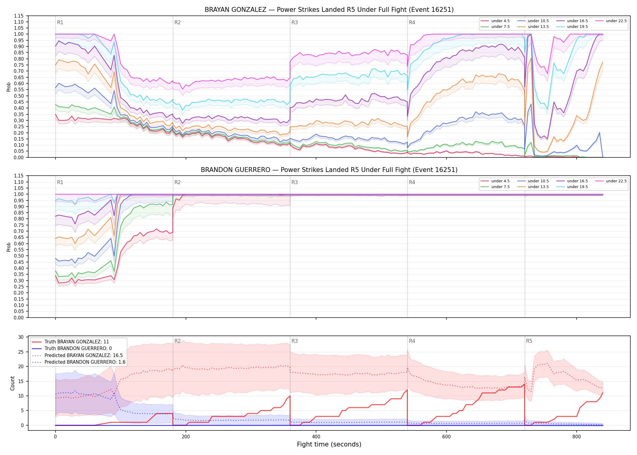Click R4 round marker in bottom count chart

coord(412,341)
